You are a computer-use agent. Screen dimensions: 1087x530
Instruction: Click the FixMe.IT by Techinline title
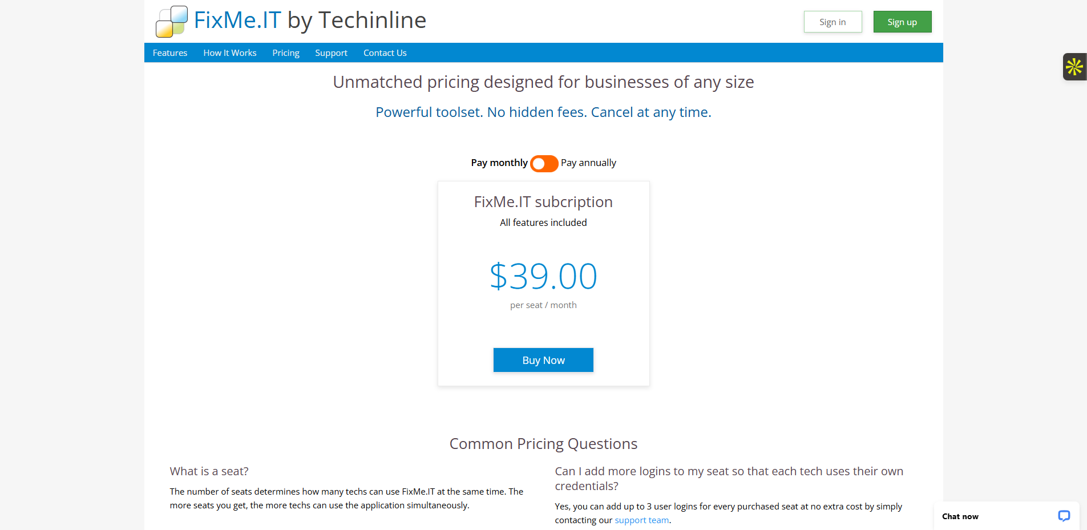310,21
